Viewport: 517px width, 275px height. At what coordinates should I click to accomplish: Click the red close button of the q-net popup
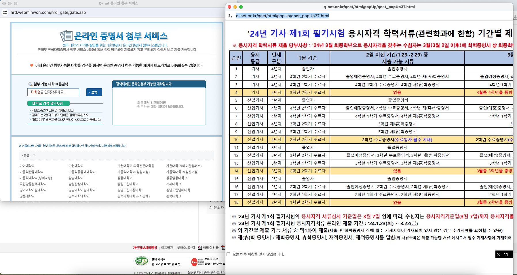click(229, 7)
